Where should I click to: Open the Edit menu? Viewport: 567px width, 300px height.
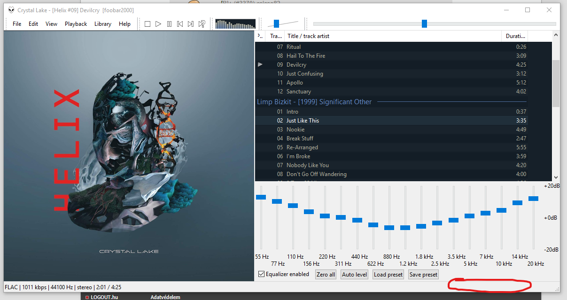click(x=33, y=24)
